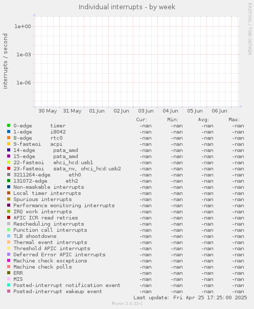Click the 1e-03 y-axis label
The width and height of the screenshot is (254, 309).
[24, 55]
